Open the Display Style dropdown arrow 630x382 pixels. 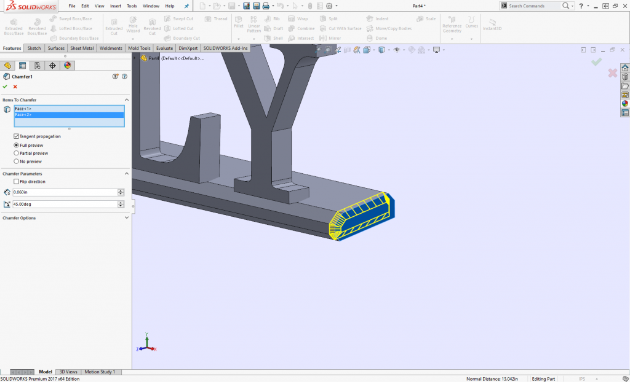pos(389,50)
